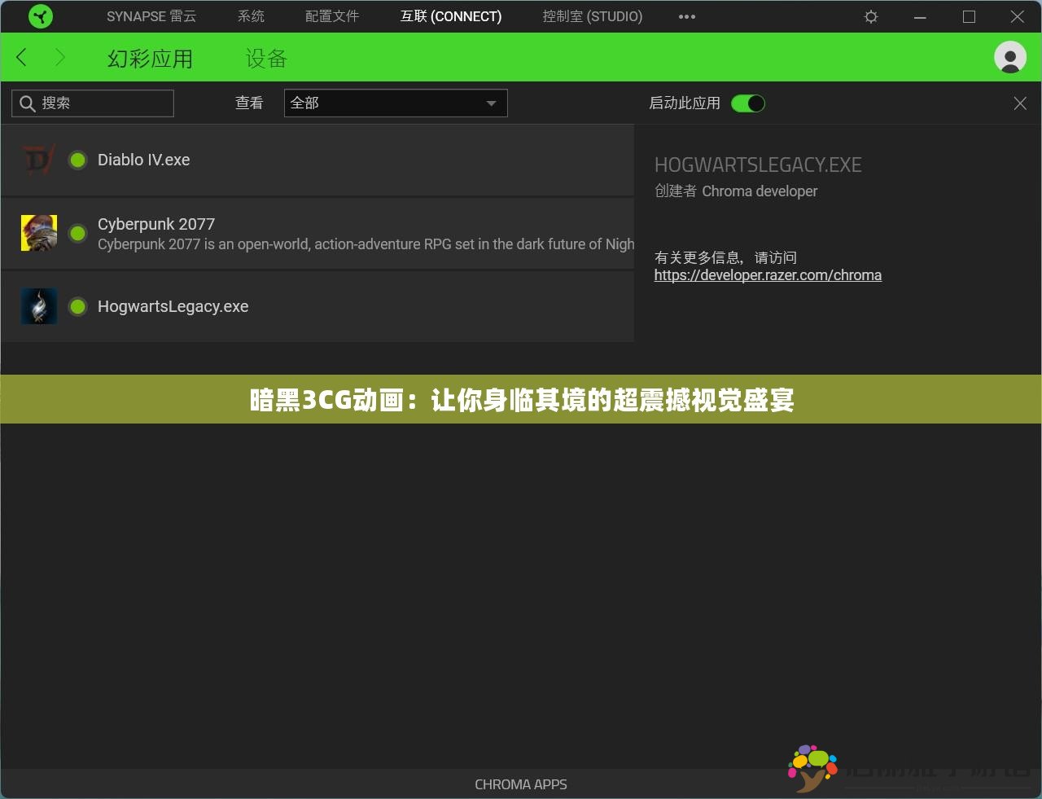The width and height of the screenshot is (1042, 799).
Task: Open the user account avatar
Action: pyautogui.click(x=1010, y=57)
